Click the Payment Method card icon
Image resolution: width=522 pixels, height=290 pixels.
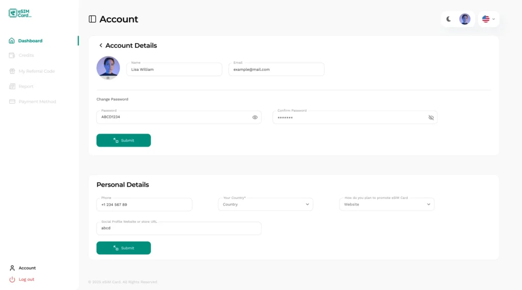pyautogui.click(x=12, y=102)
